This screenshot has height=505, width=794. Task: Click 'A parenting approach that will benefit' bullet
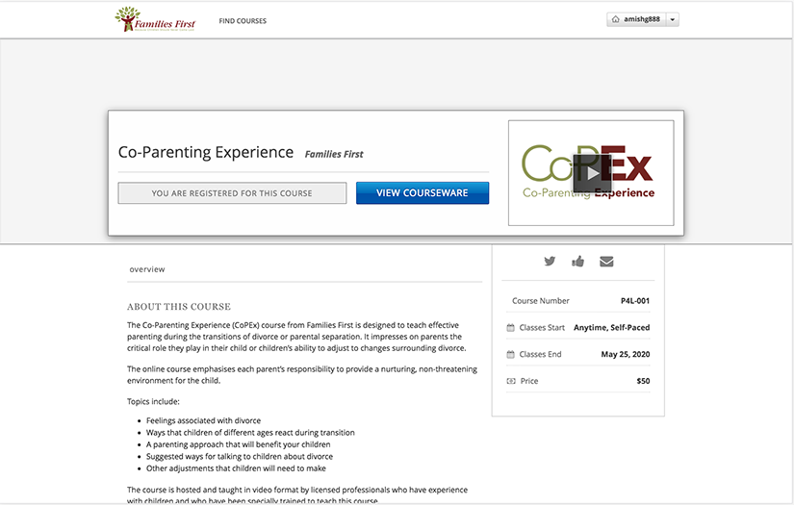[238, 444]
